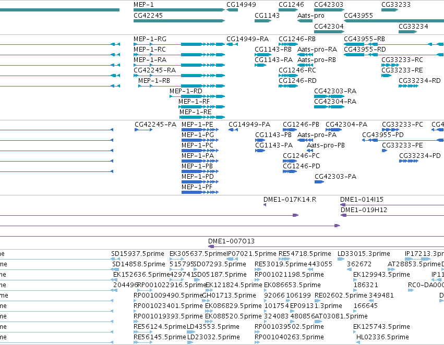The width and height of the screenshot is (444, 345).
Task: Click the MEP-1-RA transcript label
Action: (150, 60)
